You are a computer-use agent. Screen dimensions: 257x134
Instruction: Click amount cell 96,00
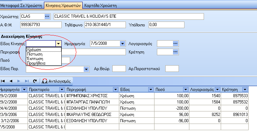(x=172, y=115)
